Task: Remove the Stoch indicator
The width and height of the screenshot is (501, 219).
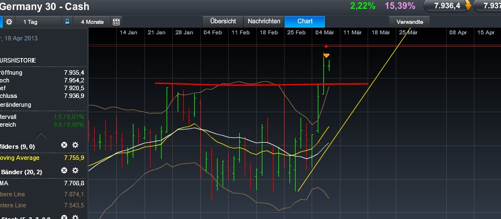Action: (64, 217)
